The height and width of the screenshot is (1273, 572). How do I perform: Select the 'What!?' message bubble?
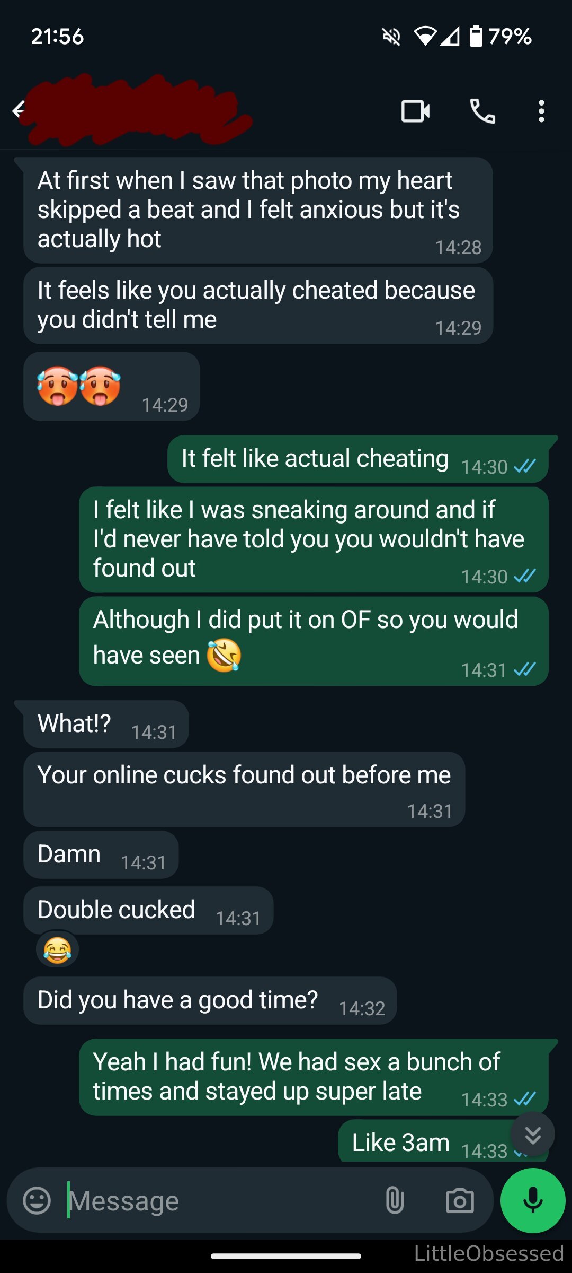click(106, 724)
